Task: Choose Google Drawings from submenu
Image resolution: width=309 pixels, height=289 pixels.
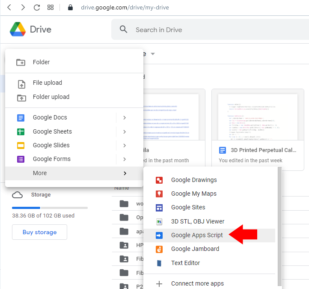Action: [209, 180]
